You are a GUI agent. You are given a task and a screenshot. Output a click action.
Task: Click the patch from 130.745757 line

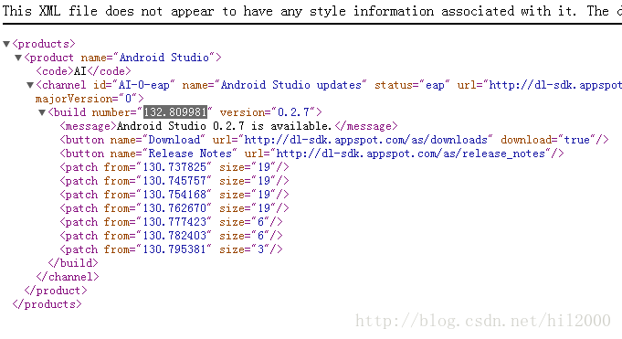[x=174, y=181]
